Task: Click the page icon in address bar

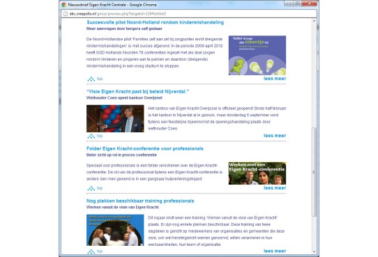Action: point(66,14)
